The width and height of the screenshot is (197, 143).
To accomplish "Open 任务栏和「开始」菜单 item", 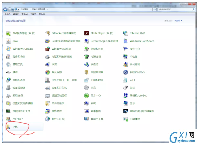I will click(61, 80).
